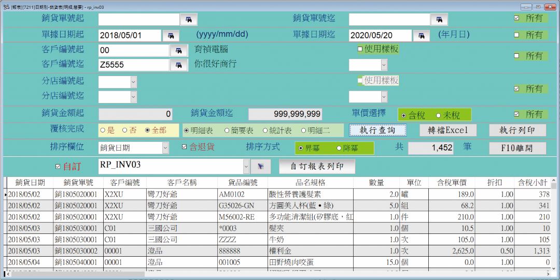Open RP_INV03 custom report dropdown
Viewport: 560px width, 280px height.
pos(246,166)
